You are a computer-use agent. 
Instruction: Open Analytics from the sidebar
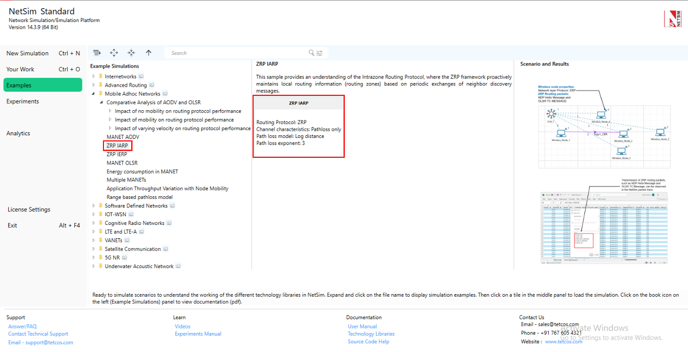tap(18, 133)
